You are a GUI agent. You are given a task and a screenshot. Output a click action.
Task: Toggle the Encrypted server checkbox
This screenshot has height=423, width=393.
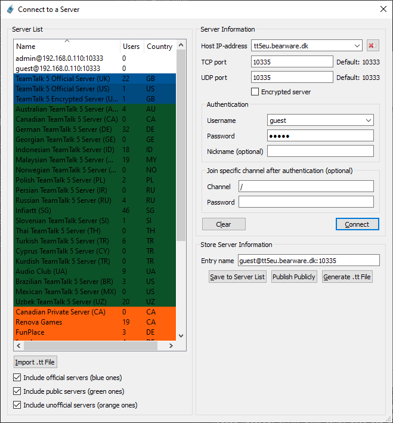pos(255,92)
